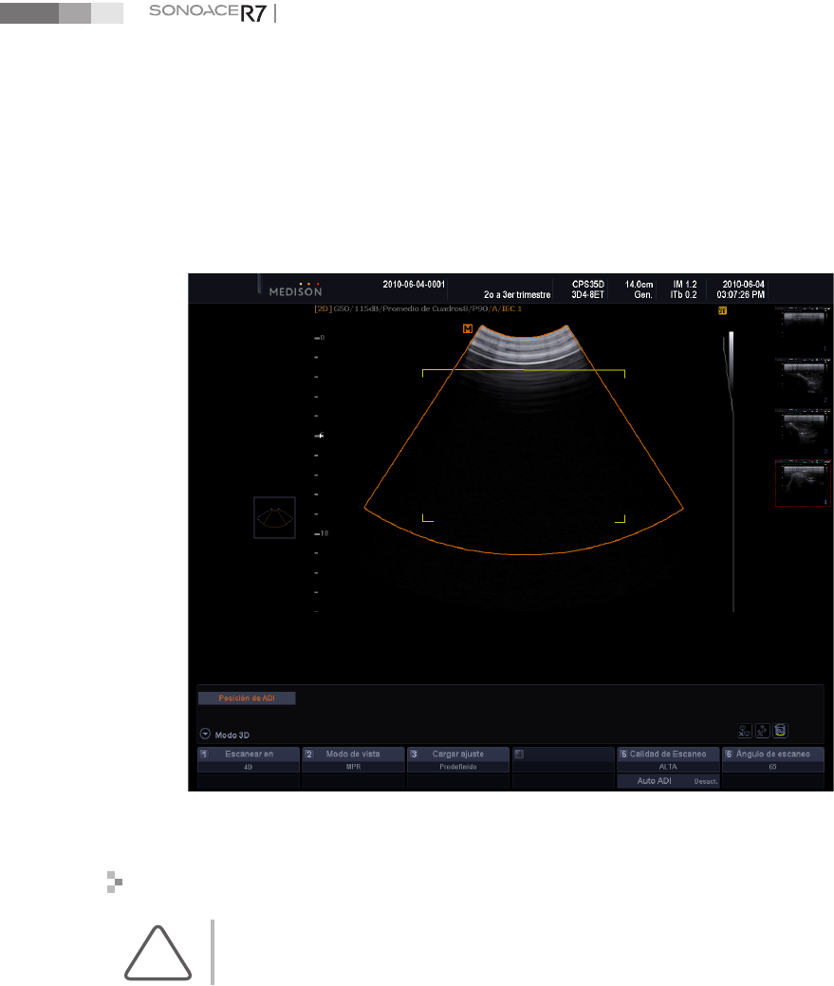This screenshot has height=986, width=834.
Task: Click the probe name CPS35D 3D4-8ET
Action: click(x=587, y=289)
